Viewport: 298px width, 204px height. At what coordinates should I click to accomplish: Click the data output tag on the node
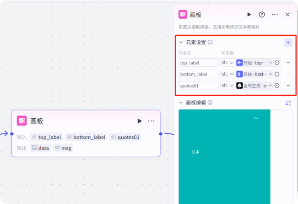click(x=40, y=148)
